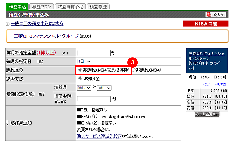The image size is (233, 147).
Task: Open the first 増額月 無し dropdown
Action: click(x=84, y=88)
